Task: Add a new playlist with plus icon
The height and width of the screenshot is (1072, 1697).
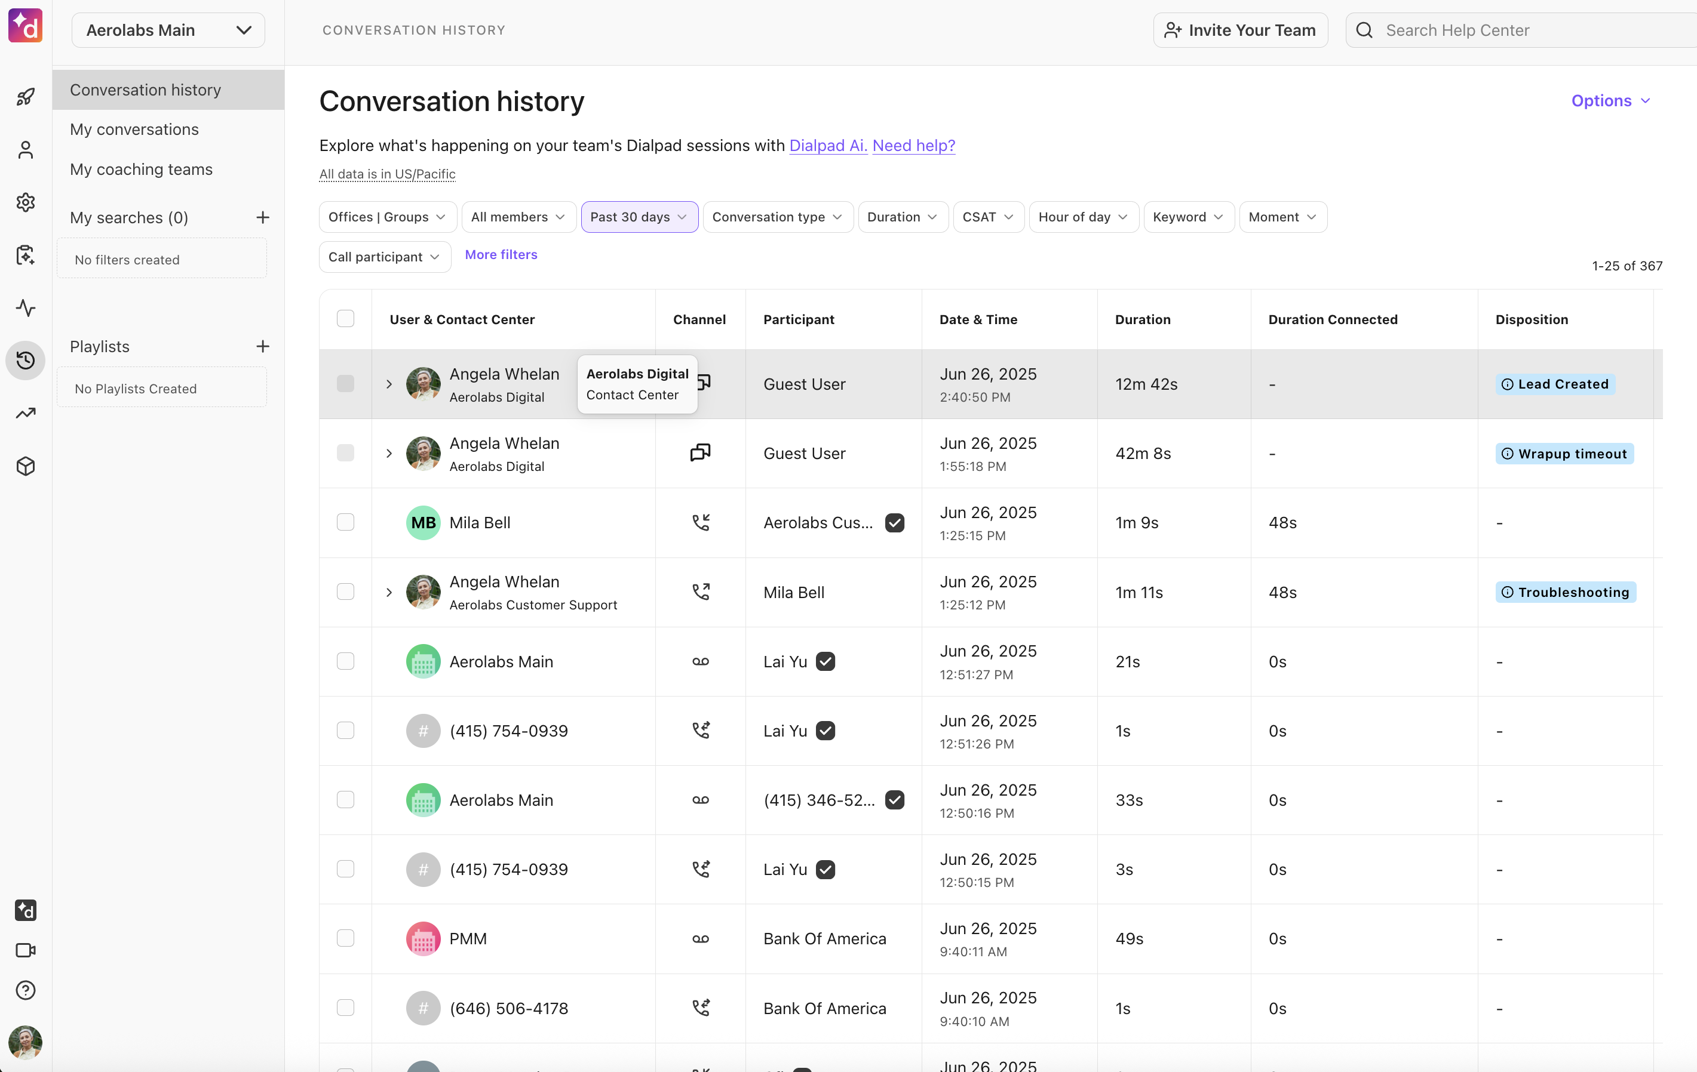Action: pyautogui.click(x=263, y=347)
